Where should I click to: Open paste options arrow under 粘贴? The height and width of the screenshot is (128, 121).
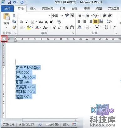pos(7,27)
